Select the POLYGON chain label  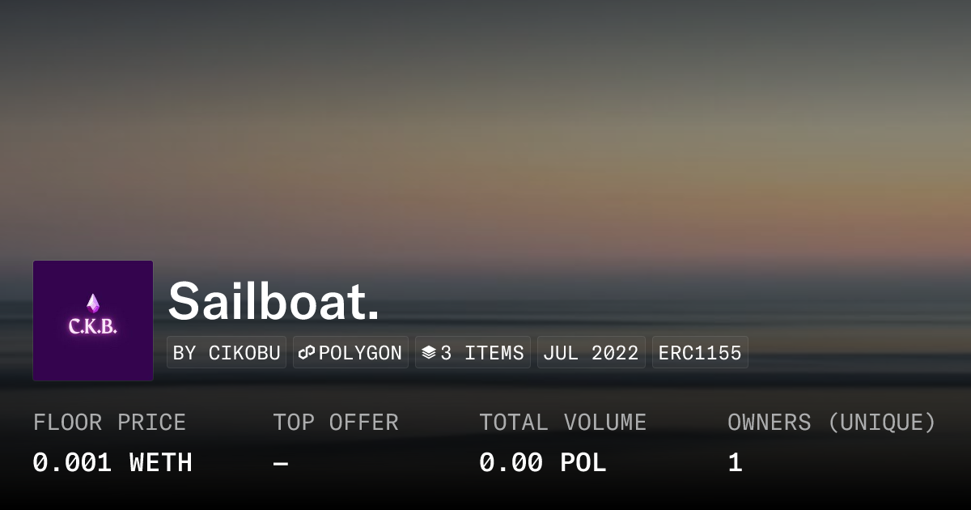360,353
